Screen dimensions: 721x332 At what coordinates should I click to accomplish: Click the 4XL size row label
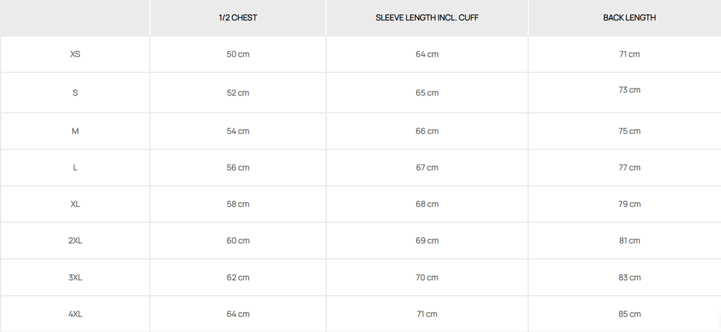pos(75,314)
